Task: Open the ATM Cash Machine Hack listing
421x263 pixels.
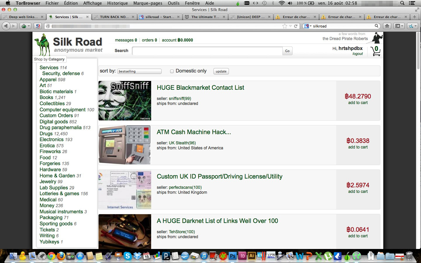Action: pyautogui.click(x=194, y=132)
